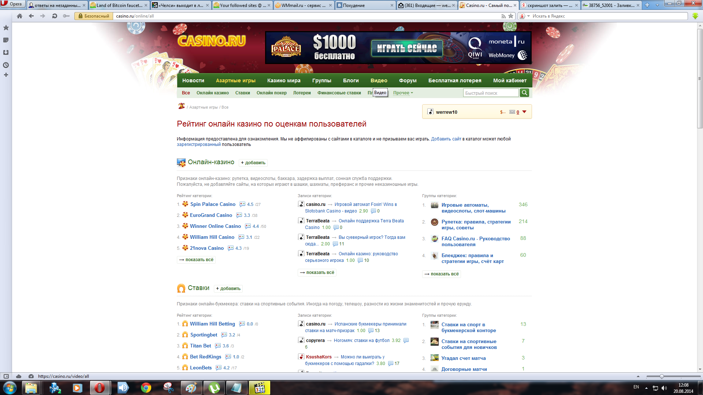
Task: Click добавить button next to Ставки
Action: pyautogui.click(x=228, y=289)
